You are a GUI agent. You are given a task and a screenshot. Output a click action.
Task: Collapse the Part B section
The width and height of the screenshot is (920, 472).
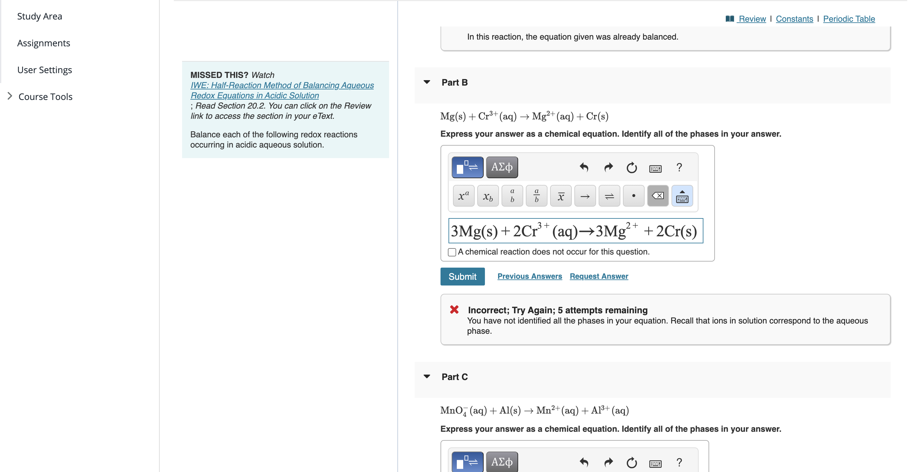coord(427,82)
